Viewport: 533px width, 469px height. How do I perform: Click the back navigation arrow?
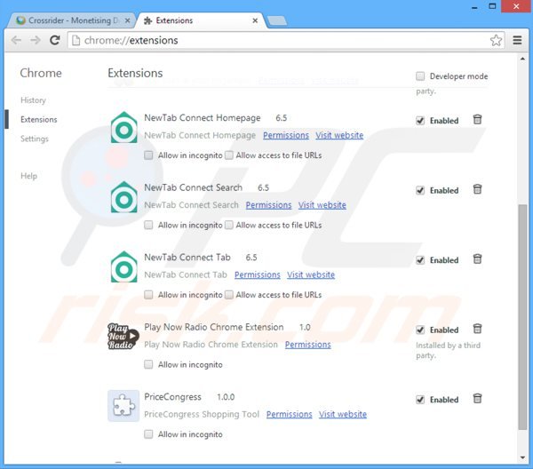pos(16,41)
